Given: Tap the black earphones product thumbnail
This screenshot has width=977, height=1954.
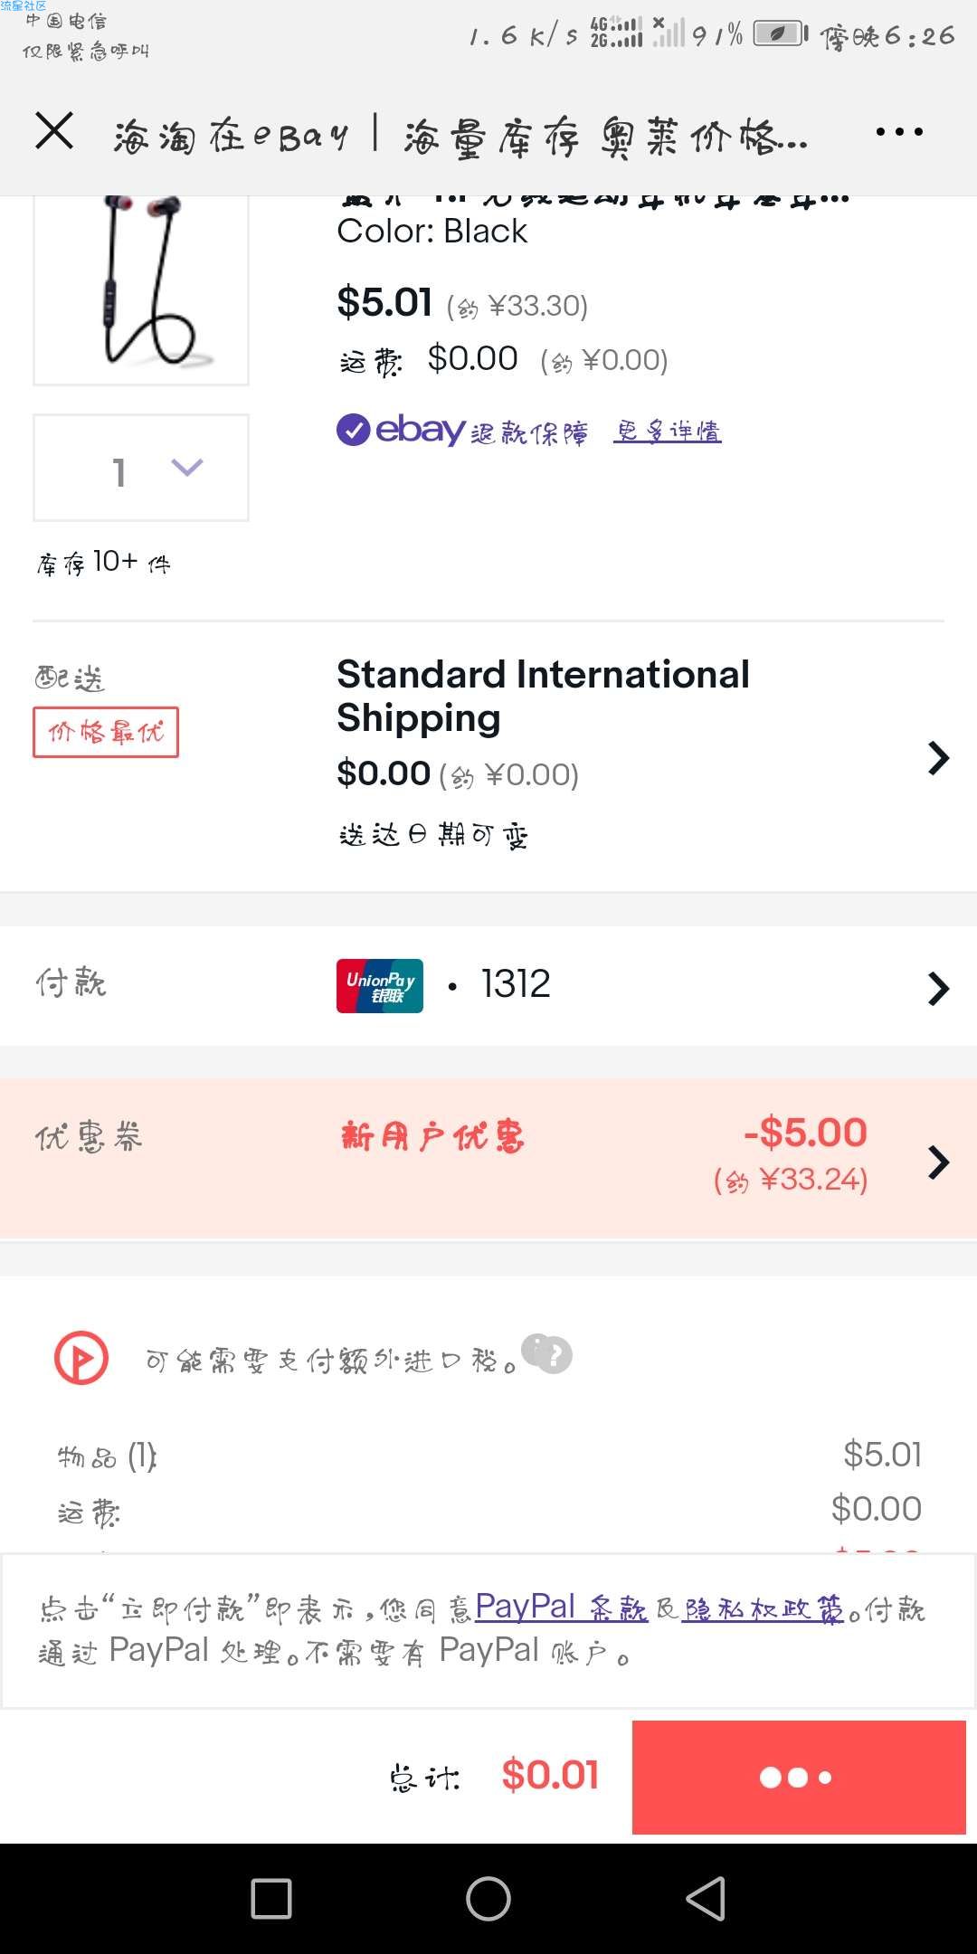Looking at the screenshot, I should click(x=141, y=289).
